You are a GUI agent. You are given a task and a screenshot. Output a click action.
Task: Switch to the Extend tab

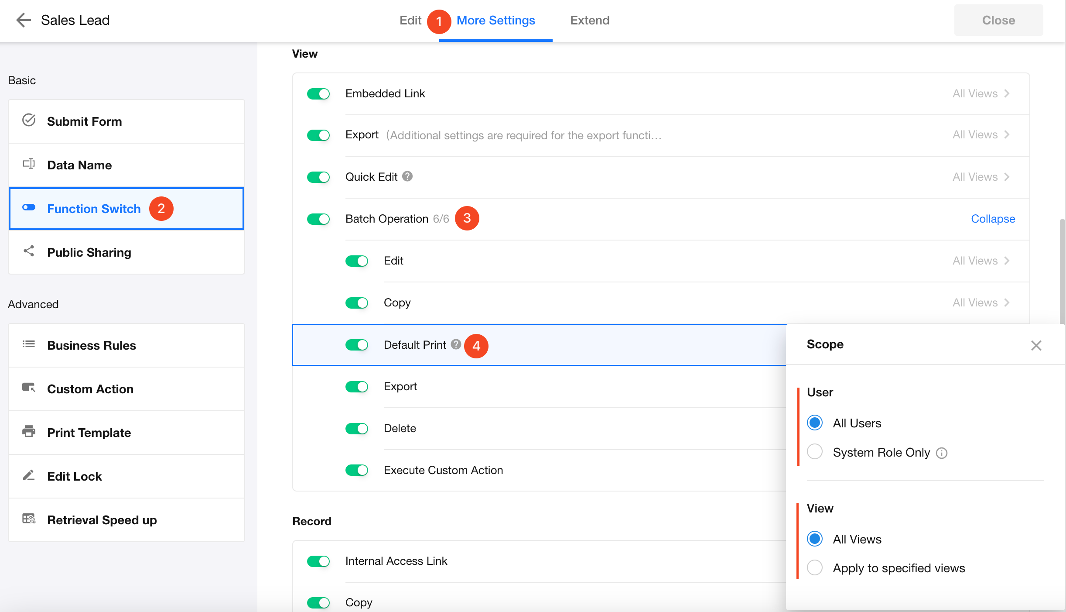590,20
